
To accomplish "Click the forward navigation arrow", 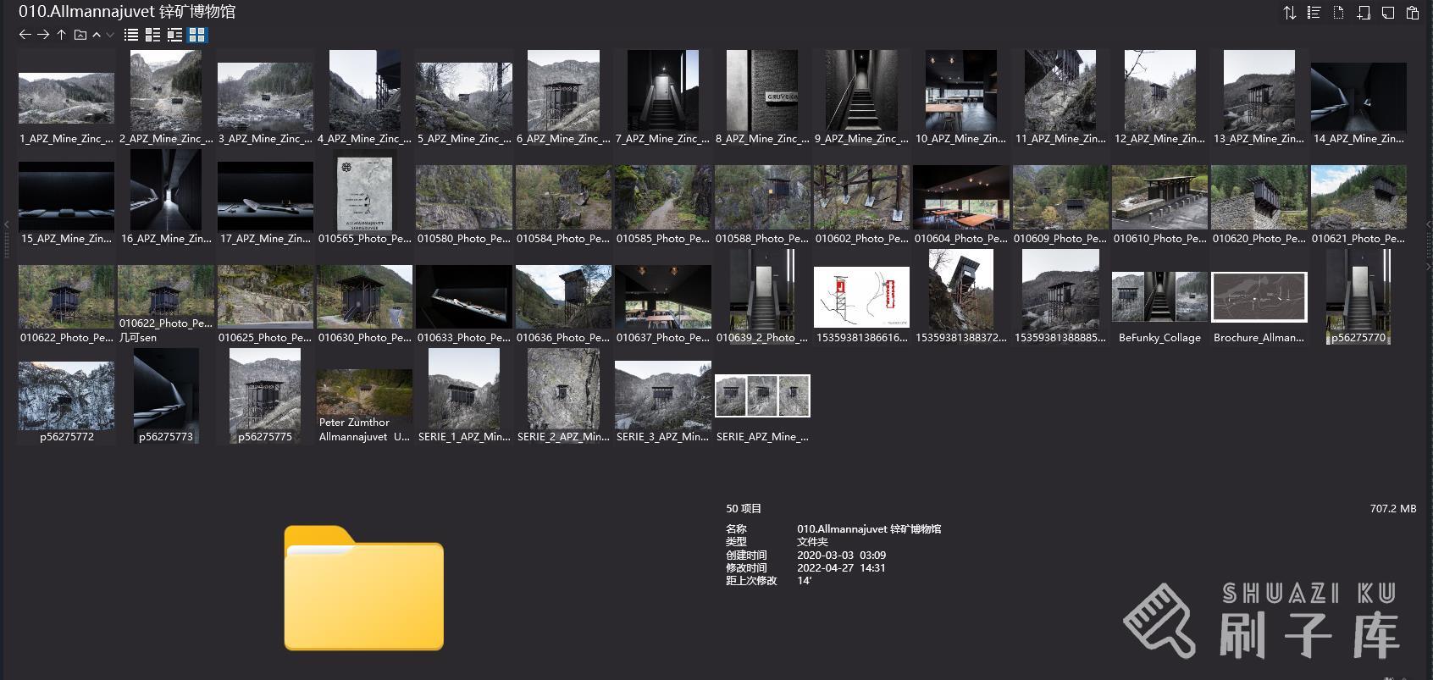I will click(43, 35).
